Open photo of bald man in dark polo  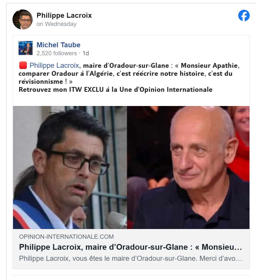[x=188, y=167]
